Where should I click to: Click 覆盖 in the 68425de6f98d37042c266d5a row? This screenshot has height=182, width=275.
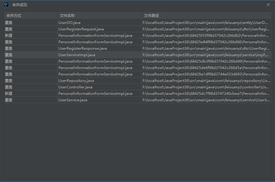click(9, 68)
